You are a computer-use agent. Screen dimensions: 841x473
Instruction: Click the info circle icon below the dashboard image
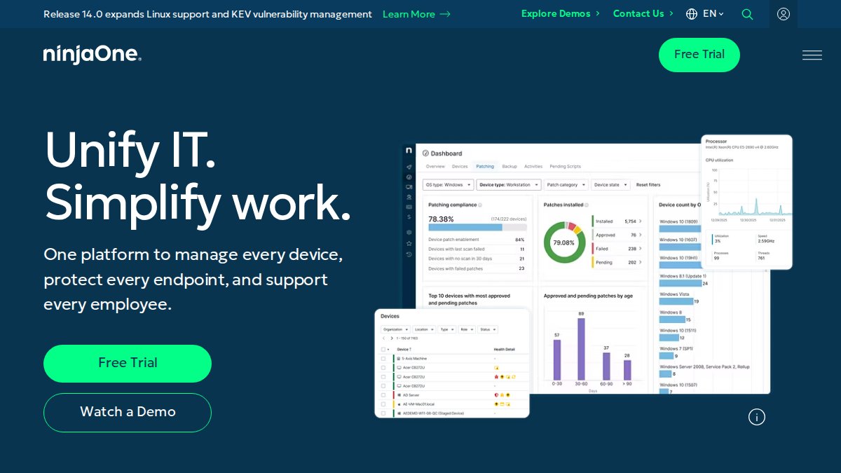coord(757,417)
